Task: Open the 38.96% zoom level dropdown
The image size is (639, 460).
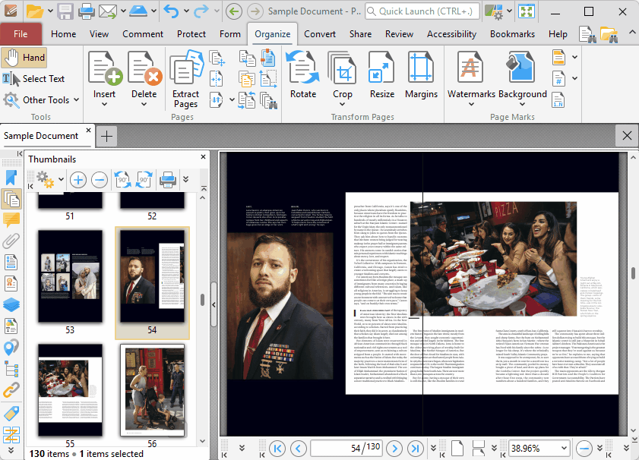Action: [564, 448]
